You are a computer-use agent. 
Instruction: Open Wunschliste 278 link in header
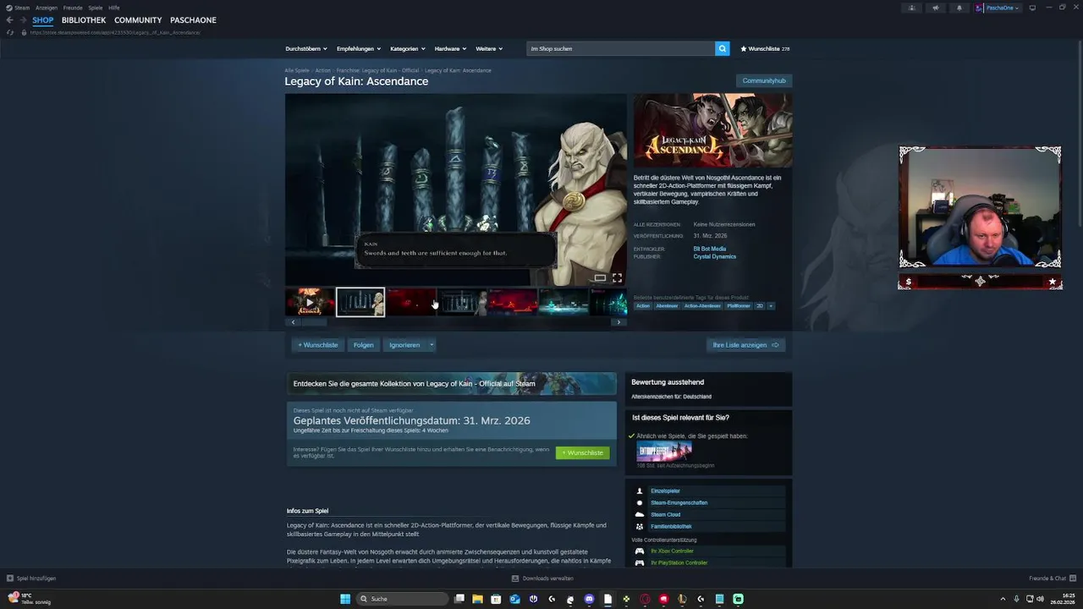(x=765, y=49)
